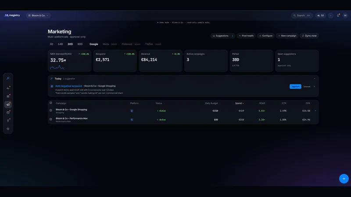Approve the negative keyword suggestion
The height and width of the screenshot is (197, 351).
coord(295,86)
